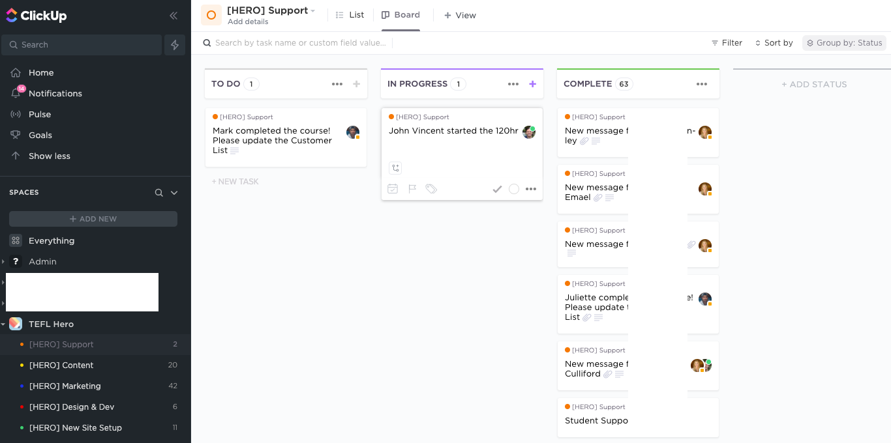Click + New Task under To Do
891x443 pixels.
[235, 182]
